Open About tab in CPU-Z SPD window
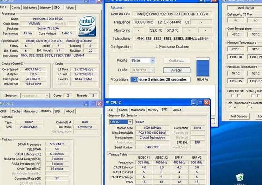Viewport: 262px width, 185px height. pos(177,110)
